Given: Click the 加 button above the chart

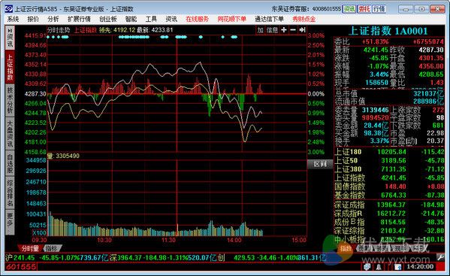Looking at the screenshot, I should [260, 30].
